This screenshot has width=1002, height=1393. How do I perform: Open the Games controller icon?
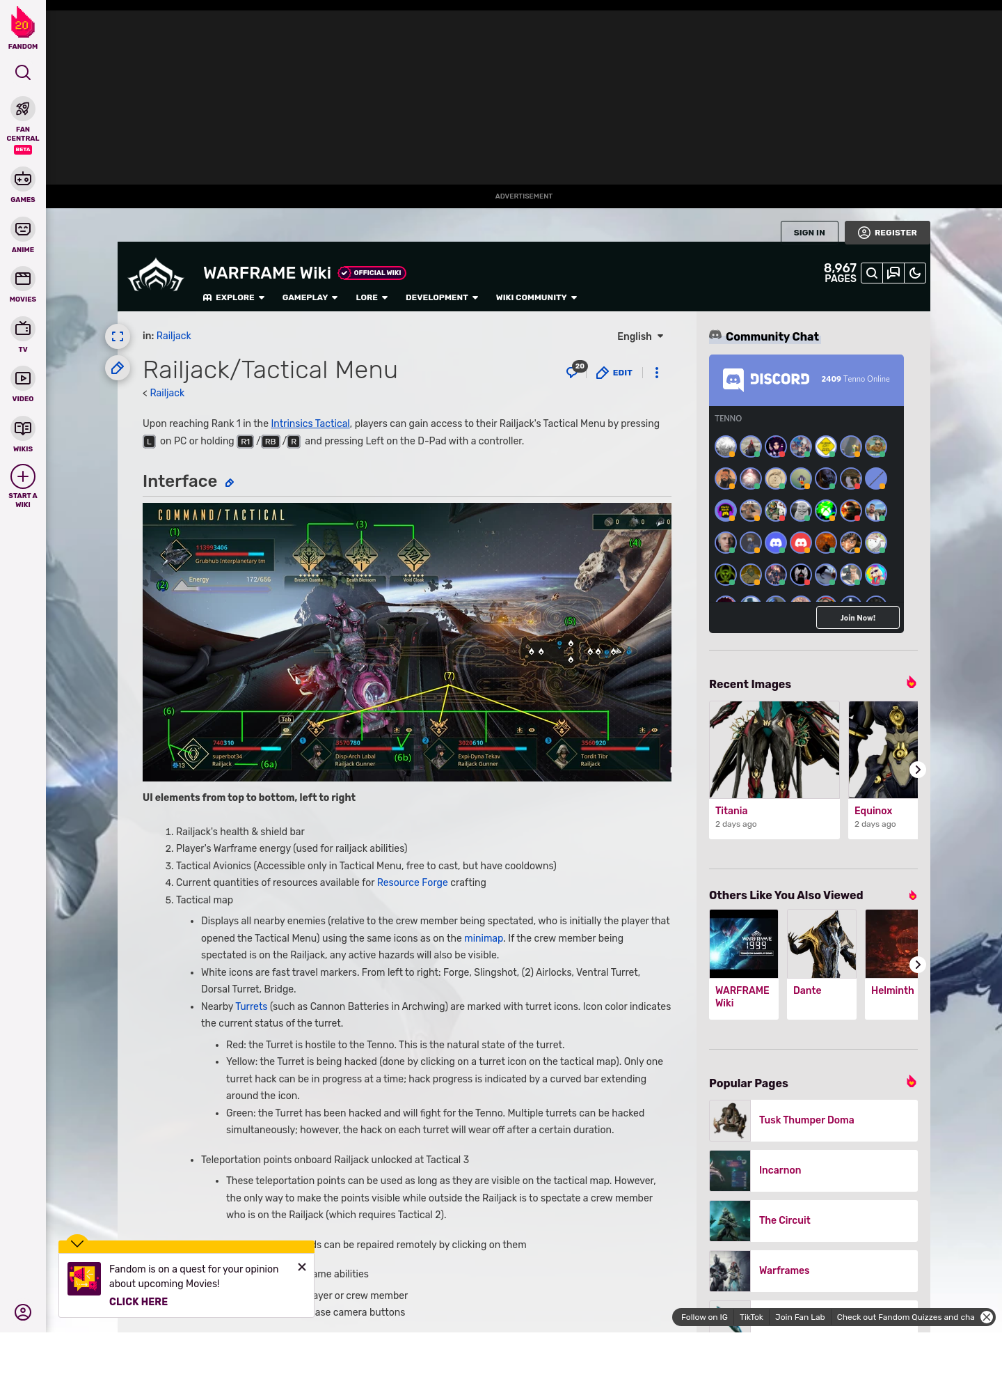(23, 179)
